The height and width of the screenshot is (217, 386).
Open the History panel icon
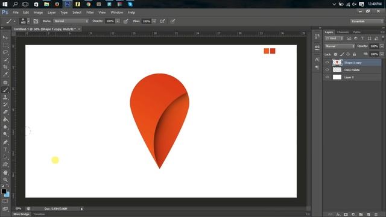(x=317, y=36)
